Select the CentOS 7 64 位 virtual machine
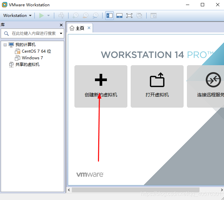Viewport: 224px width, 200px height. [x=36, y=51]
